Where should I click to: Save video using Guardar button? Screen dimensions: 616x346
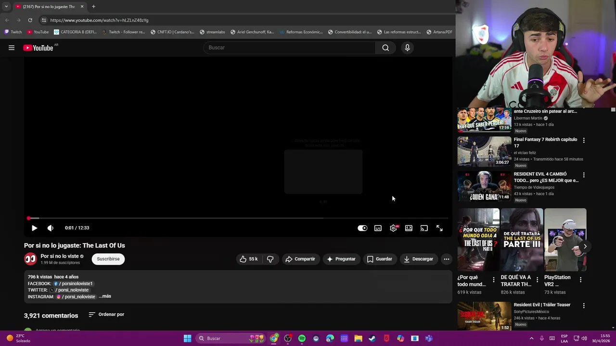380,259
